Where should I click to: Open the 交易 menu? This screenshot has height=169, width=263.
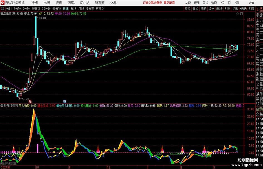113,3
